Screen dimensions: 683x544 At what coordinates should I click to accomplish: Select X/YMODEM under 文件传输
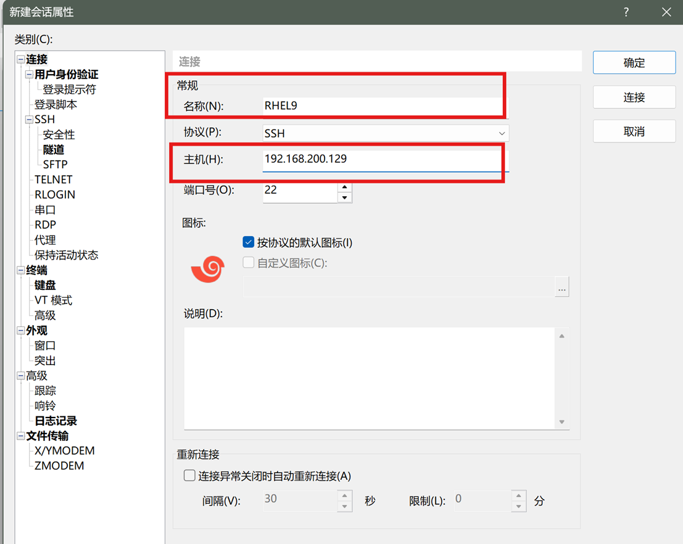(x=64, y=451)
